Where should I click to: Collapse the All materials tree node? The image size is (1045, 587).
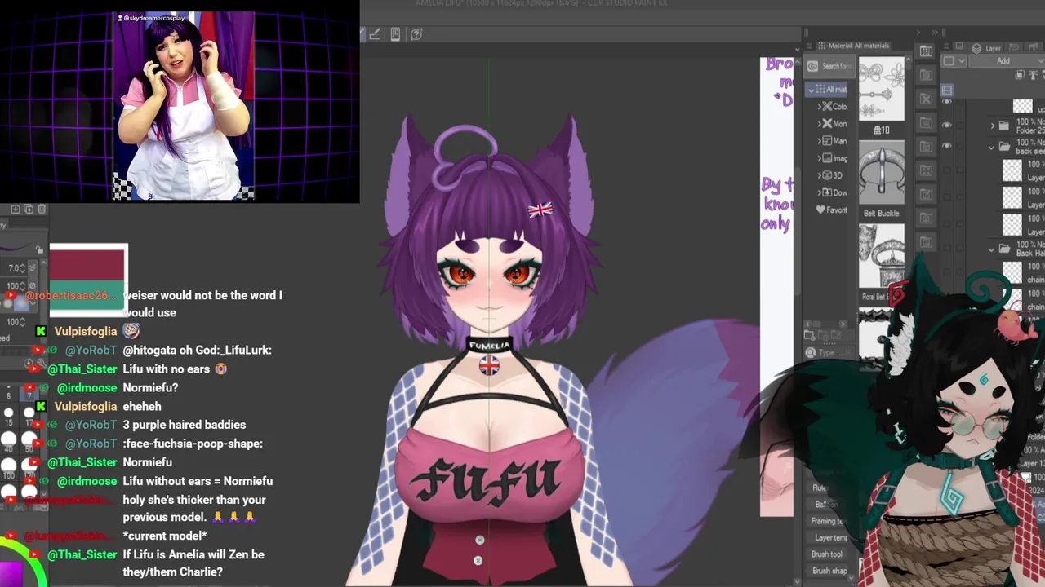coord(812,90)
